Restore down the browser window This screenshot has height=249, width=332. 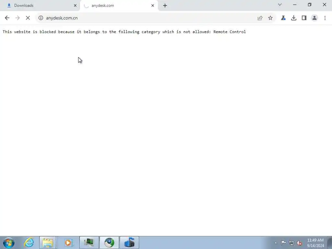coord(310,5)
